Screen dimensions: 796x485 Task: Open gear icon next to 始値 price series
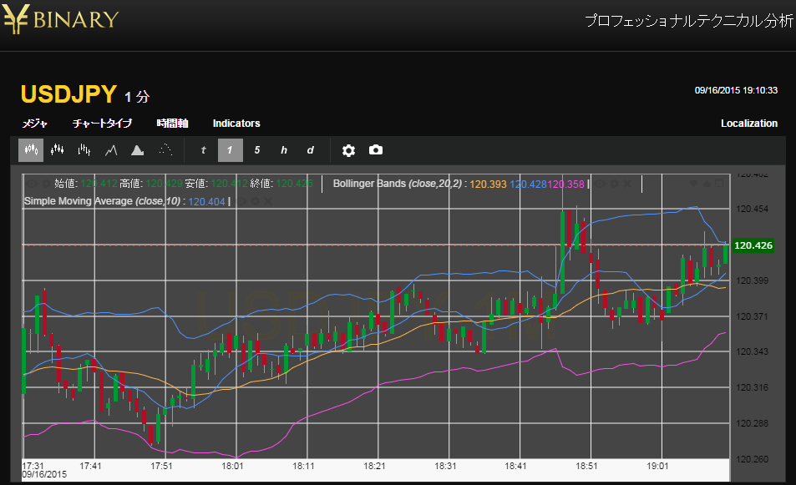[x=45, y=184]
